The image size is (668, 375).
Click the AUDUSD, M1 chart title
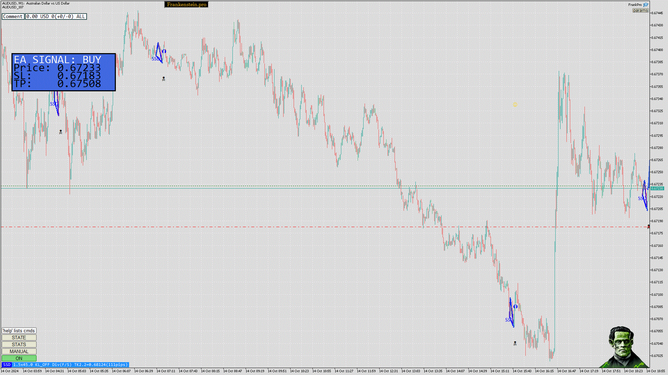pos(36,3)
